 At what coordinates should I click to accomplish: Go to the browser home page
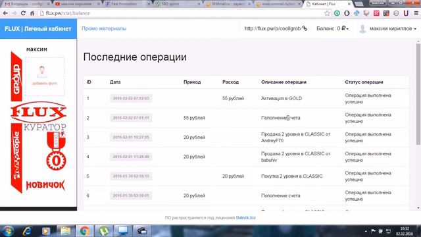(32, 13)
